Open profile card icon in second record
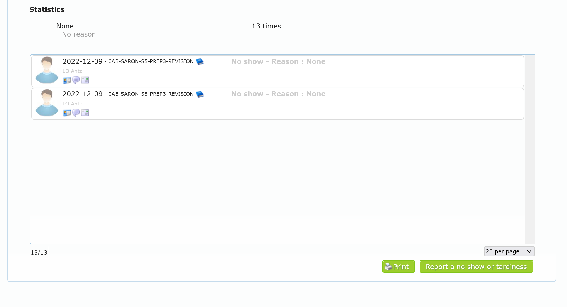Screen dimensions: 575x307 click(x=67, y=113)
